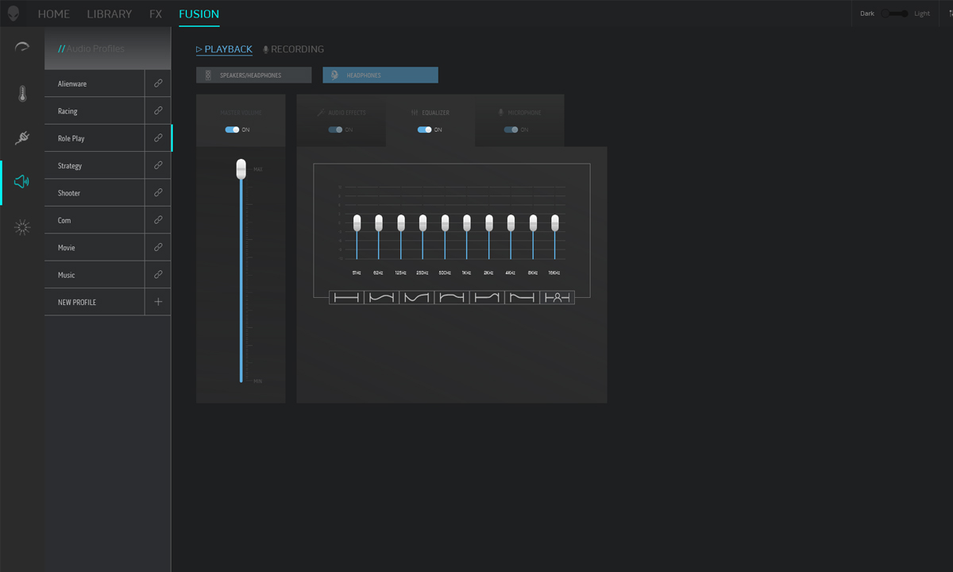
Task: Select the Alienware audio profile
Action: tap(95, 83)
